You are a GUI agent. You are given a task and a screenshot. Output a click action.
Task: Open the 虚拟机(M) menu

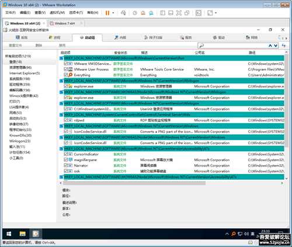57,13
